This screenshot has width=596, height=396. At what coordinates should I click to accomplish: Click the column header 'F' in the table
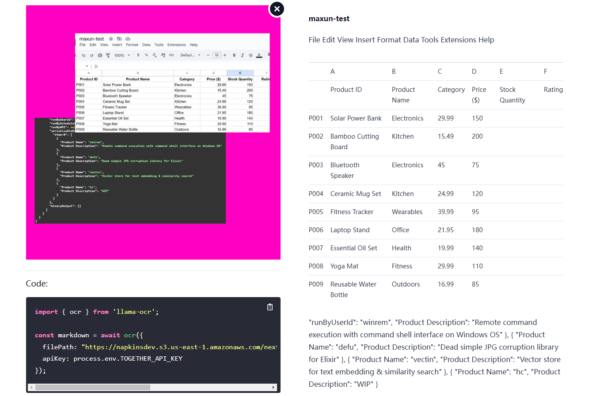tap(546, 72)
